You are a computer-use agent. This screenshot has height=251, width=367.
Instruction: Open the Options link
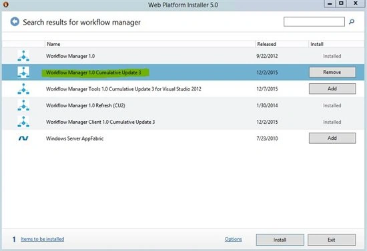click(233, 239)
